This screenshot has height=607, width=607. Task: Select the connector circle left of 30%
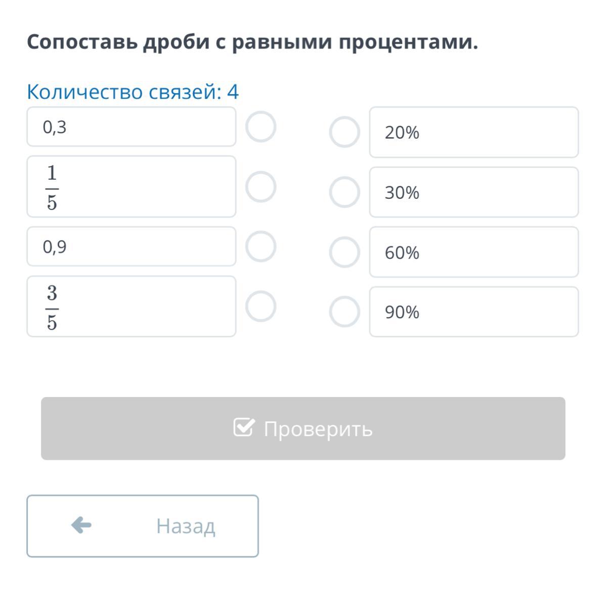(344, 192)
